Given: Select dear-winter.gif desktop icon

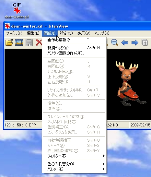Looking at the screenshot, I should tap(17, 11).
